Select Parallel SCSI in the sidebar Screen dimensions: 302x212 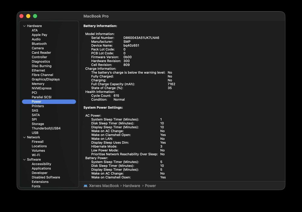pyautogui.click(x=41, y=97)
